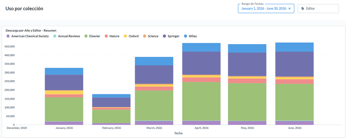Click the 450,000 y-axis value
This screenshot has height=138, width=346.
click(x=10, y=47)
